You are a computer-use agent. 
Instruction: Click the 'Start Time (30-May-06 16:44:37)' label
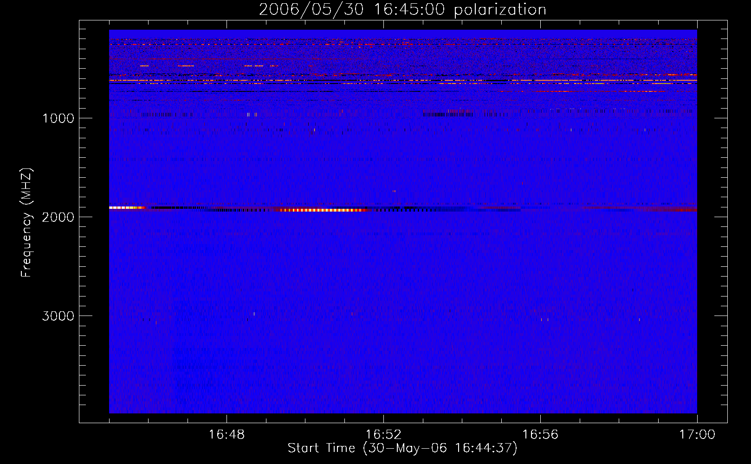pyautogui.click(x=402, y=448)
